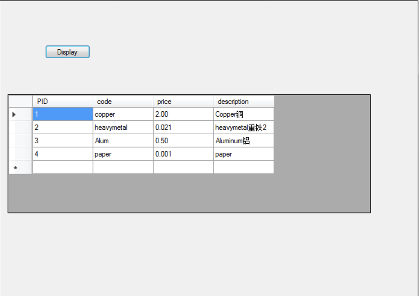Click the code column header
419x296 pixels.
(x=122, y=101)
